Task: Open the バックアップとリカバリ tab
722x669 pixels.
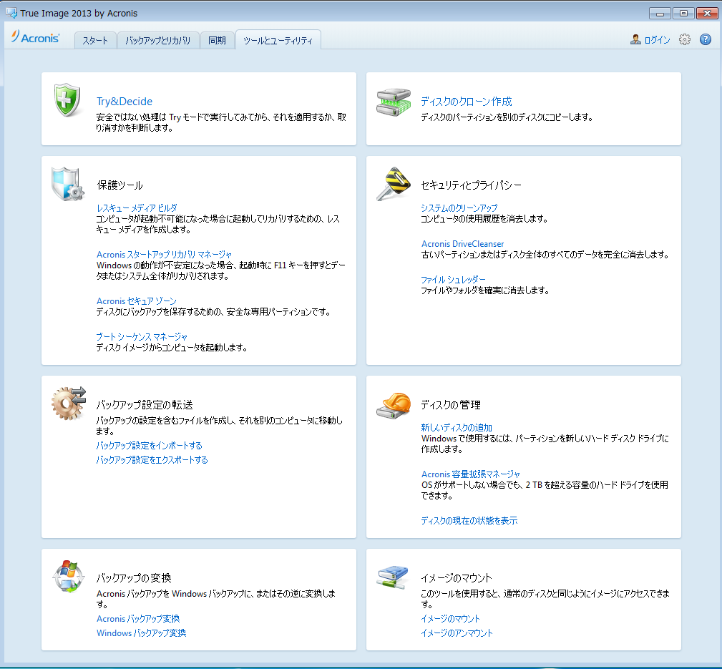Action: (x=158, y=41)
